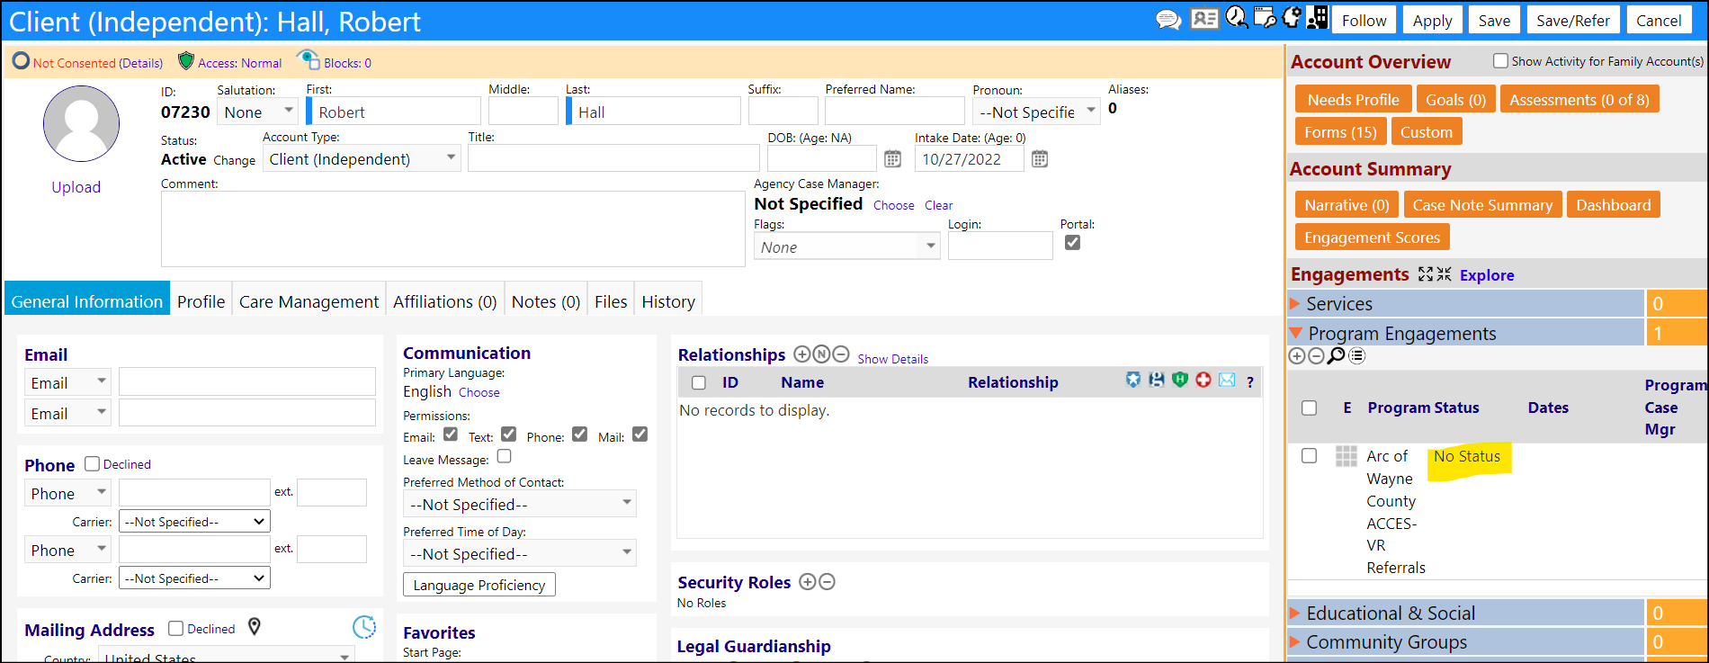The width and height of the screenshot is (1709, 663).
Task: Toggle the Portal checkbox
Action: coord(1072,243)
